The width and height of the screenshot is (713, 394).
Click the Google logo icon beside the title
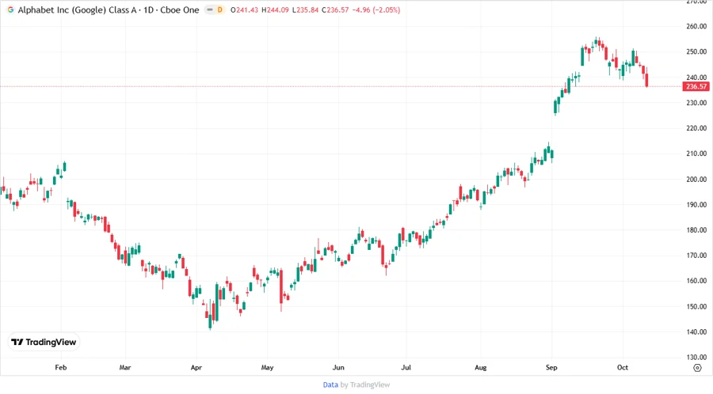pyautogui.click(x=10, y=9)
